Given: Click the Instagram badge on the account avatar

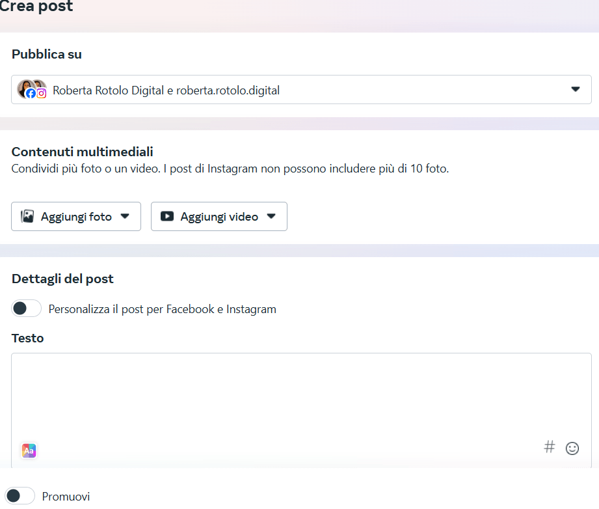Looking at the screenshot, I should (42, 94).
